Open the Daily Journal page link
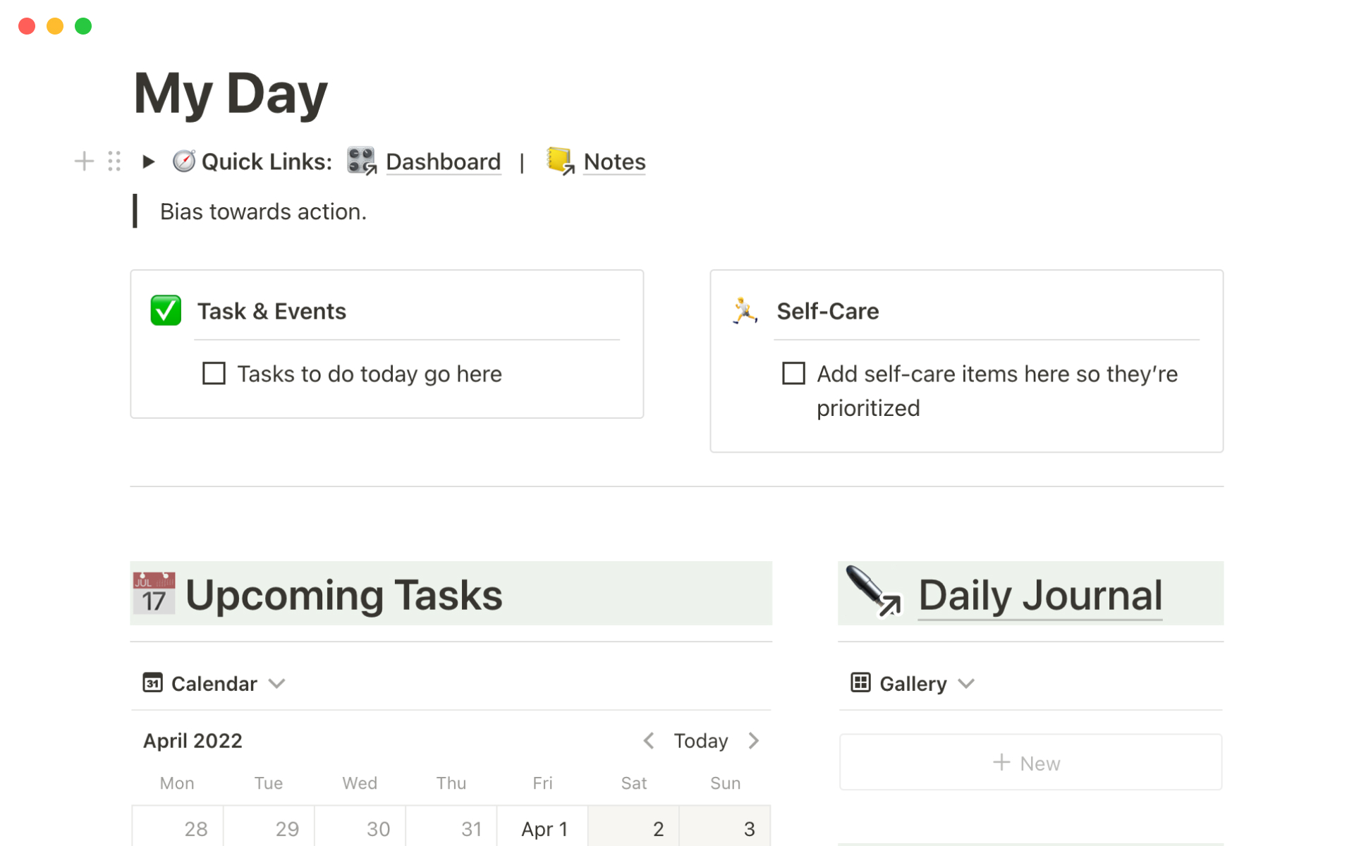1354x846 pixels. (1039, 595)
